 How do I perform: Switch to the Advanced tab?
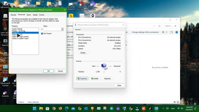(x=21, y=15)
